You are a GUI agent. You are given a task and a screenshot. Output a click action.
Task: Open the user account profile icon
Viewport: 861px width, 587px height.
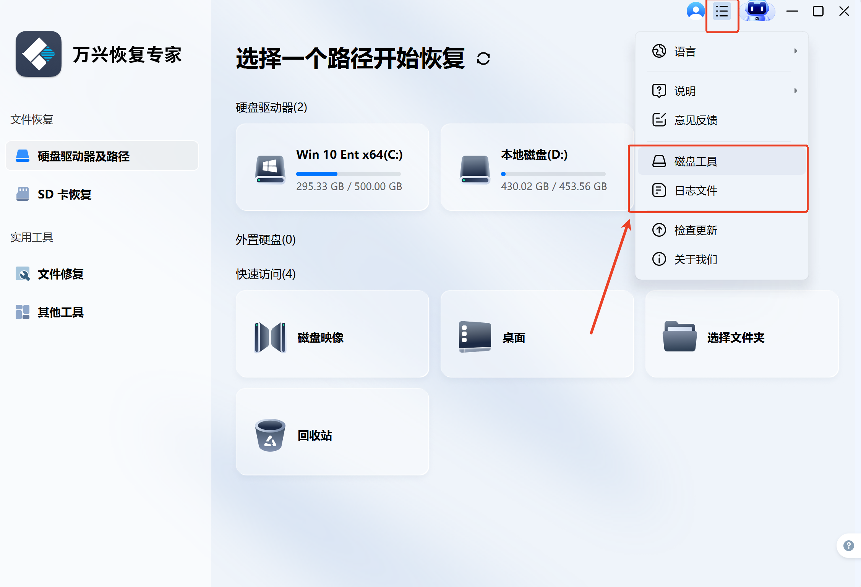[x=696, y=11]
